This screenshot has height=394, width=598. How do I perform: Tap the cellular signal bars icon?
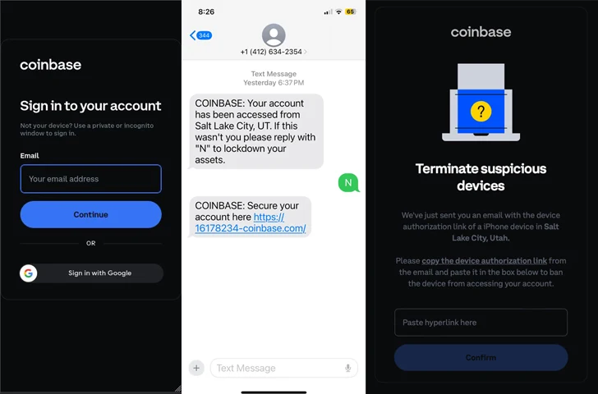(328, 12)
